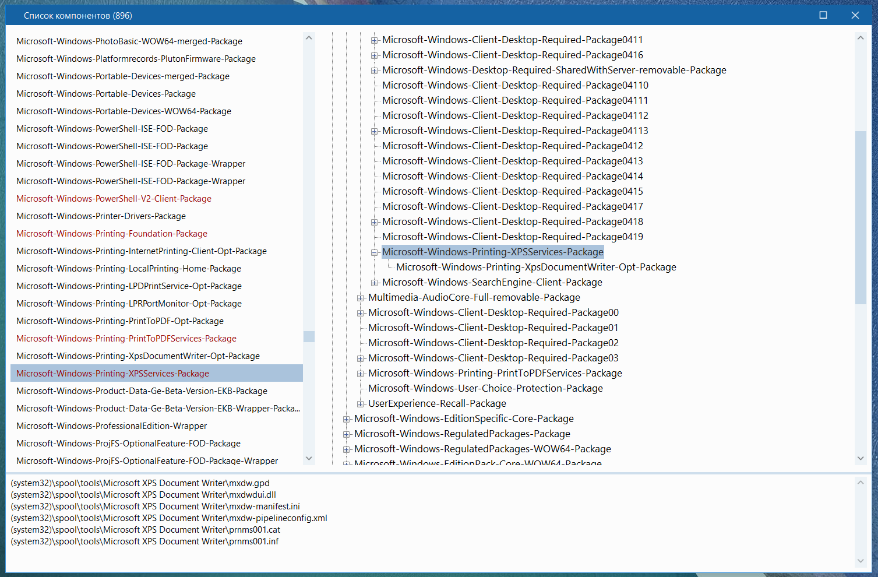
Task: Expand the Microsoft-Windows-RegulatedPackages-WOW64-Package node
Action: [x=347, y=449]
